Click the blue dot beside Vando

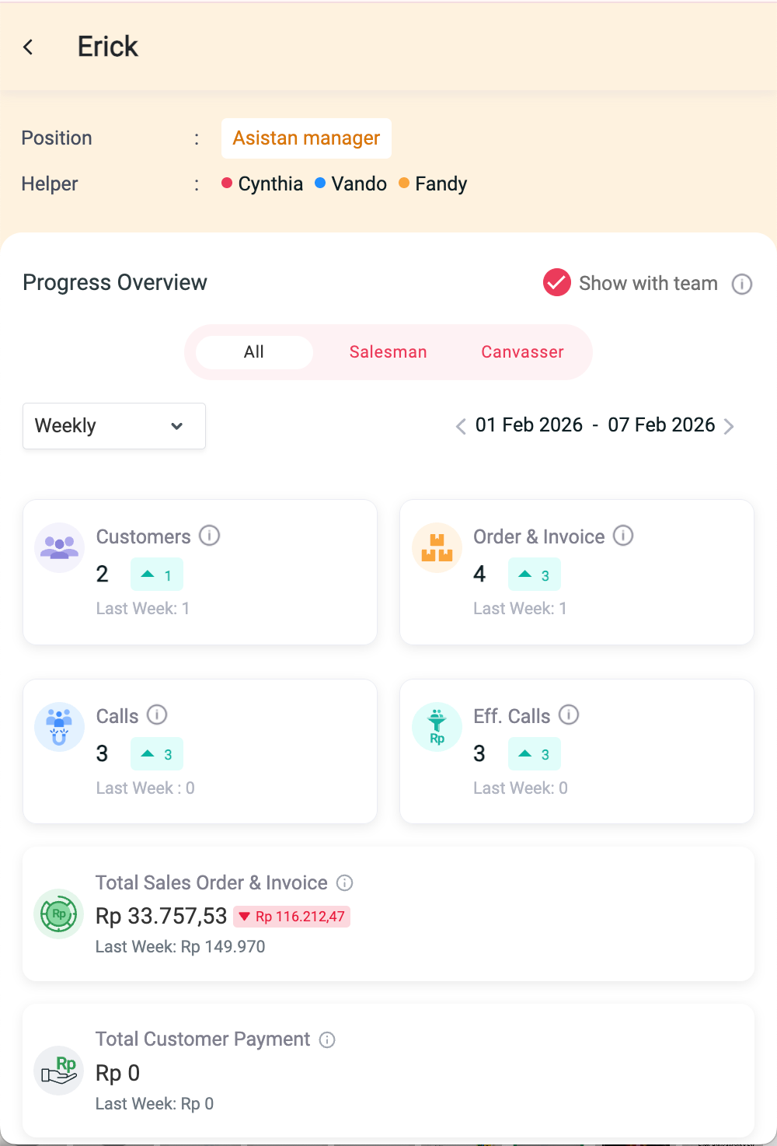tap(320, 183)
